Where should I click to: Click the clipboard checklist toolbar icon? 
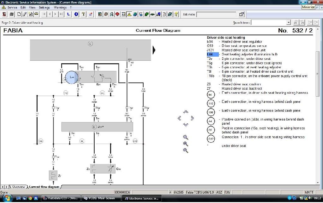tap(164, 14)
